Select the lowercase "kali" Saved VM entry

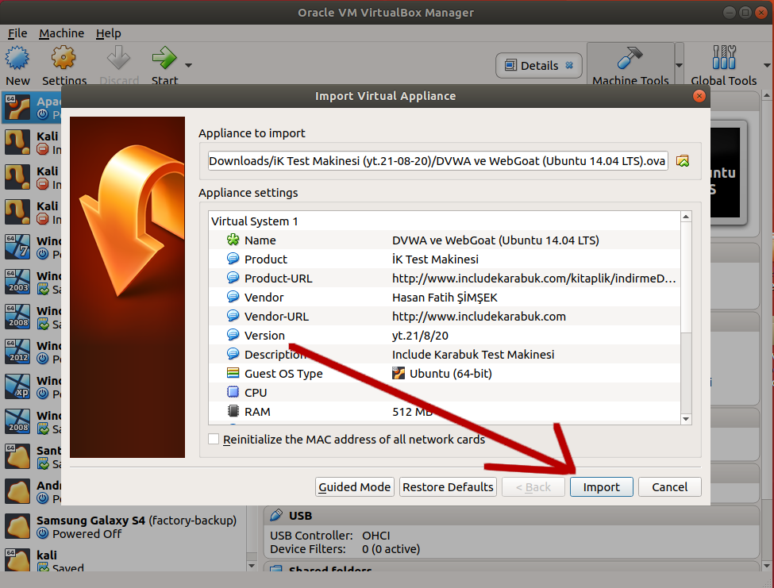tap(123, 560)
